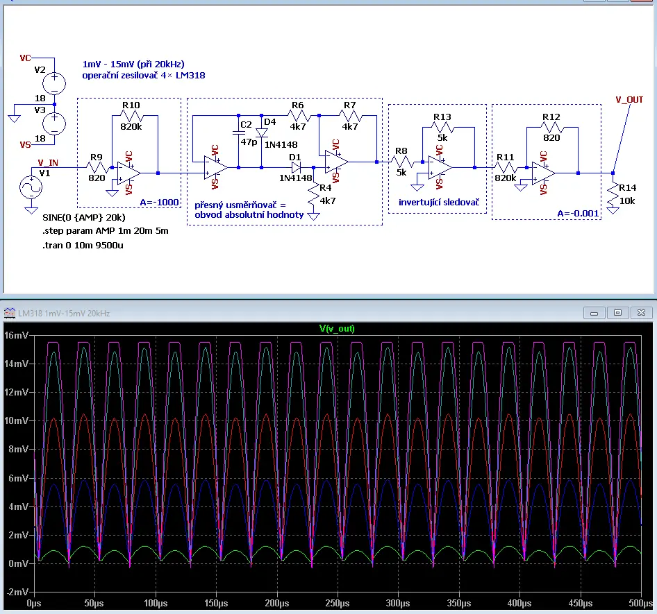Minimize the LM318 waveform window
This screenshot has width=657, height=614.
pos(594,313)
